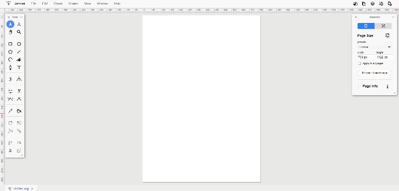Select the Untitled.svg document tab
This screenshot has width=399, height=191.
coord(21,189)
